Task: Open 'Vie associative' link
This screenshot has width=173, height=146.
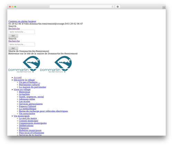Action: [x=27, y=114]
